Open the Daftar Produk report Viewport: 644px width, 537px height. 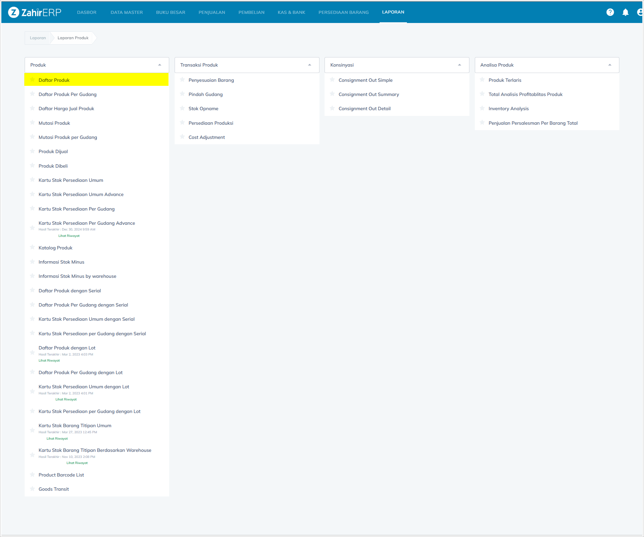coord(54,80)
